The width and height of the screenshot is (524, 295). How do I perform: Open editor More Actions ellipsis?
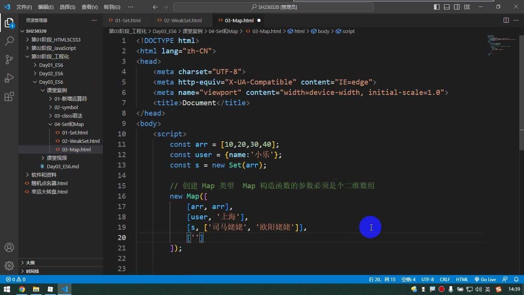(x=516, y=20)
